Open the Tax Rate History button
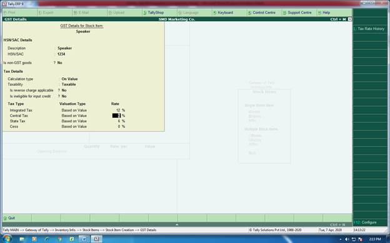 pos(369,29)
